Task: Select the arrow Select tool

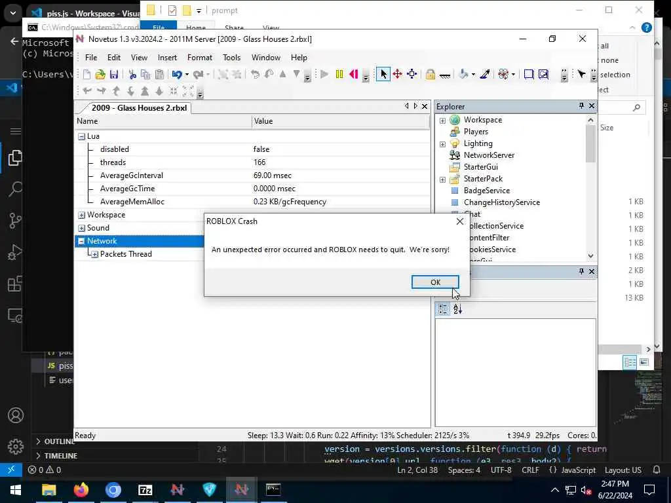Action: coord(383,75)
